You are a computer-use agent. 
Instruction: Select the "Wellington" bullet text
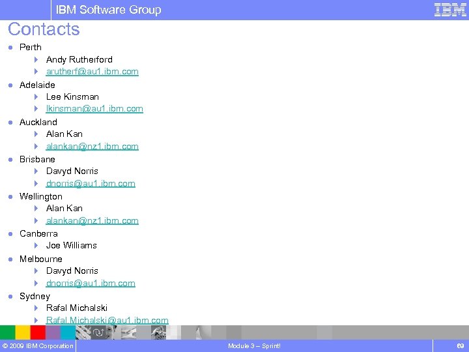coord(40,197)
